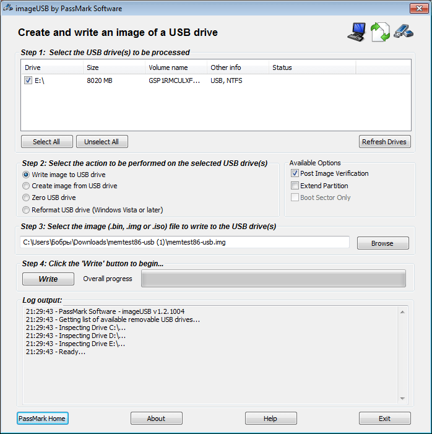Refresh the drives list
Screen dimensions: 432x434
tap(385, 142)
